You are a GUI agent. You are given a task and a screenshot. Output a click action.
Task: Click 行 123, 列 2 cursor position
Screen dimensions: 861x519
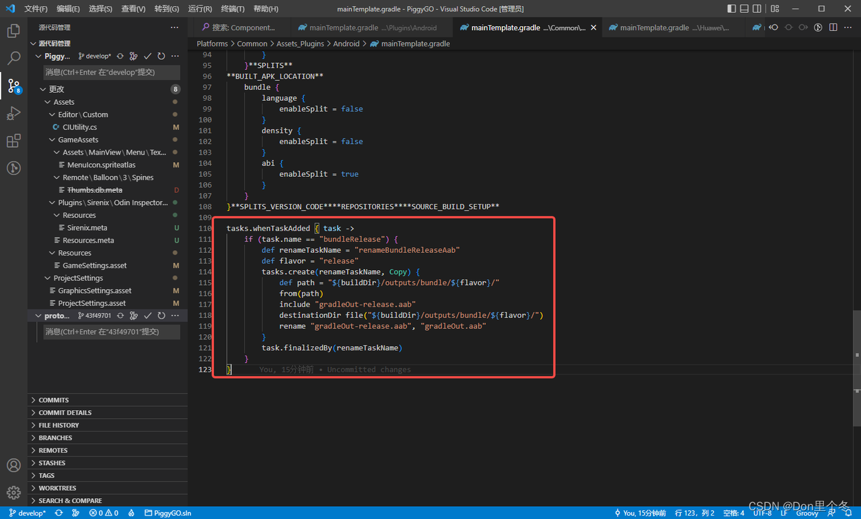(x=695, y=513)
